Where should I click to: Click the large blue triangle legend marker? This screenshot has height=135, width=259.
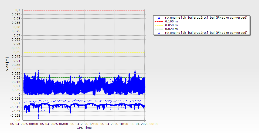[x=159, y=18]
